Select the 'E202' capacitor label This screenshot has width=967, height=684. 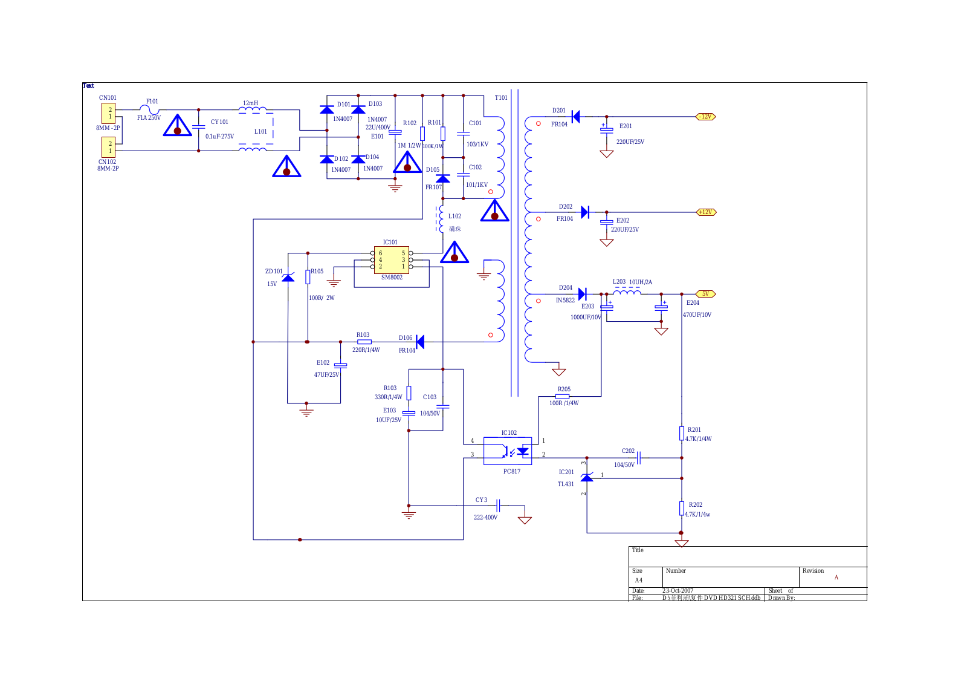tap(623, 221)
